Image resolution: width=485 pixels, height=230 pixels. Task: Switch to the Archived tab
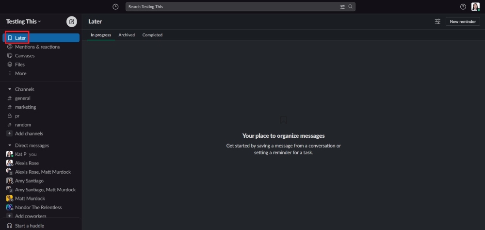(x=127, y=35)
